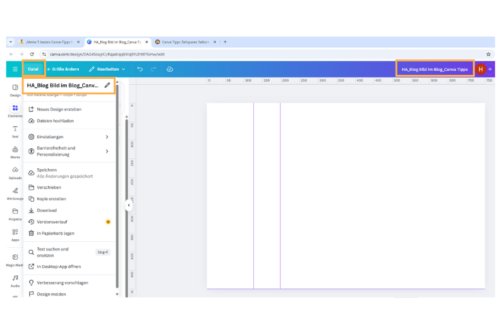Click the canva.com address bar
Viewport: 501px width, 334px height.
107,54
